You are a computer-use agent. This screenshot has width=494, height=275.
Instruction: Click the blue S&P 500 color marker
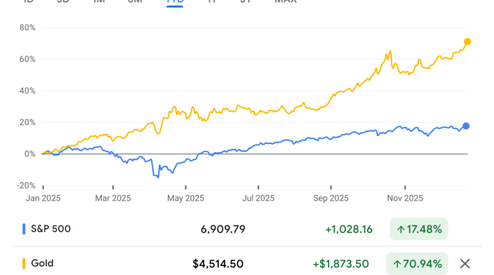24,229
